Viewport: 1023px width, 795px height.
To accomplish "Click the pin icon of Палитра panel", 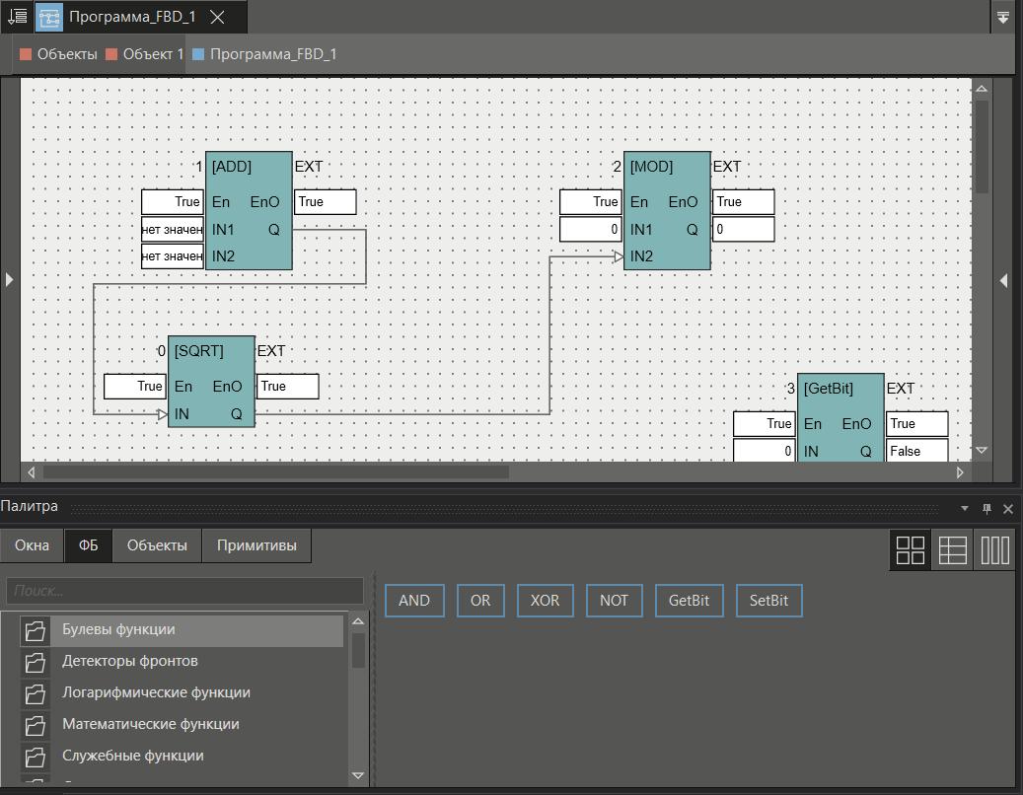I will click(986, 508).
